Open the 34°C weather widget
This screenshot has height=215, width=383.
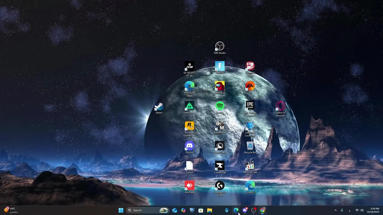pyautogui.click(x=11, y=210)
